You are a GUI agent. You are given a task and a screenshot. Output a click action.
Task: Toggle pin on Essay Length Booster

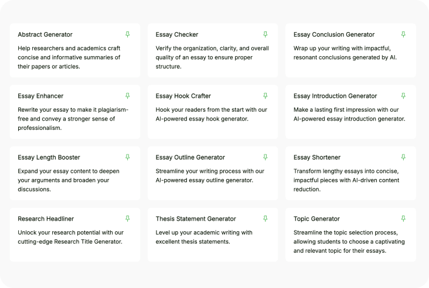(x=128, y=157)
